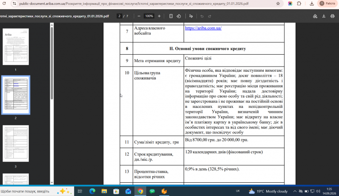Click "Процентна ставка, відсотки річних" label
Screen dimensions: 339x196
point(151,174)
